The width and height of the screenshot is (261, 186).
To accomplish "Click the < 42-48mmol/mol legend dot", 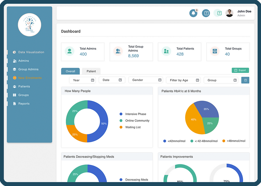I will (192, 141).
